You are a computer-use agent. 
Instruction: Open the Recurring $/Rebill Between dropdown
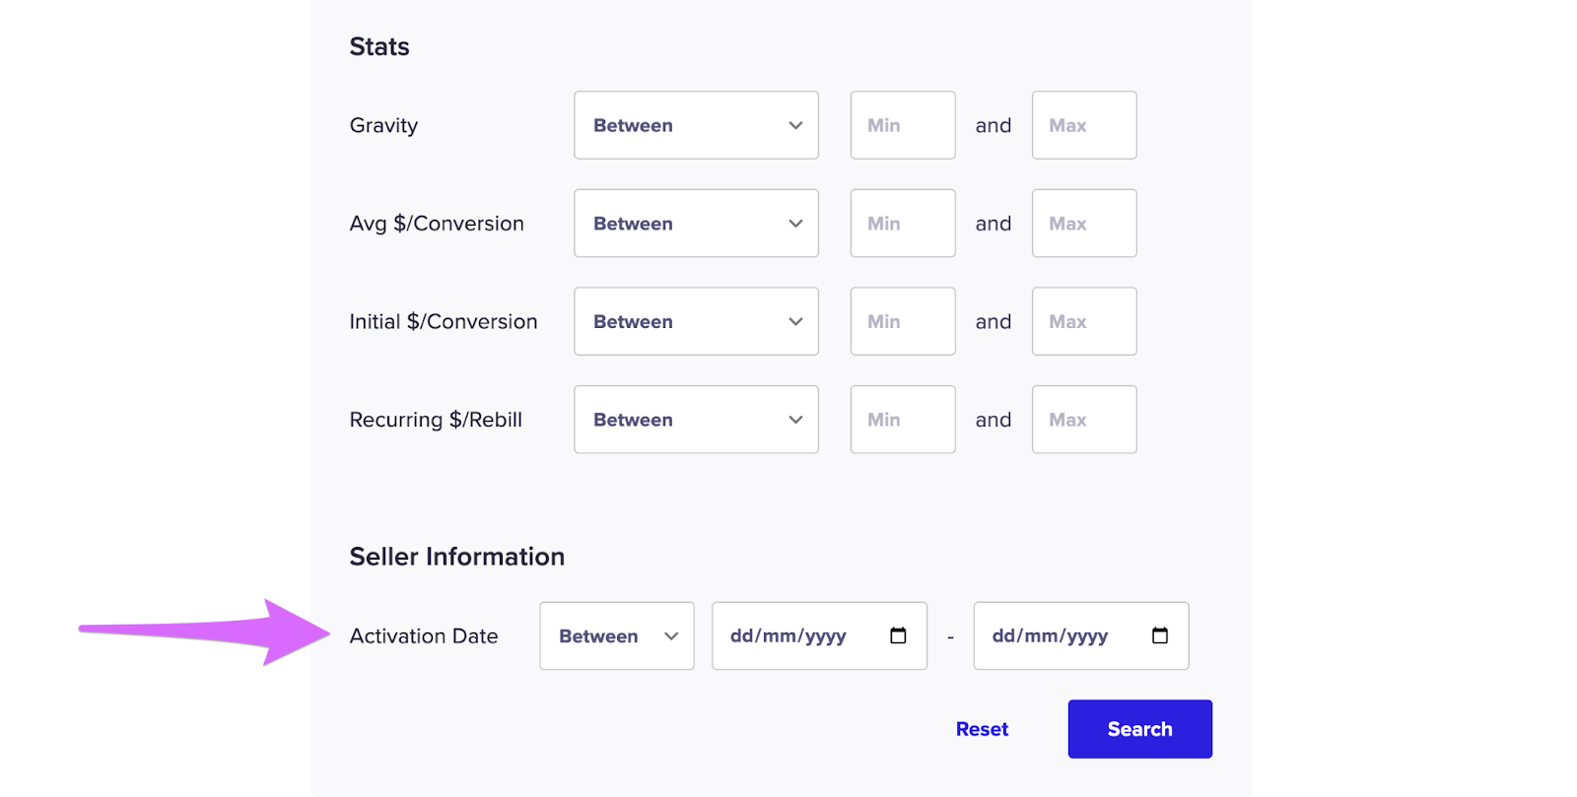tap(696, 420)
